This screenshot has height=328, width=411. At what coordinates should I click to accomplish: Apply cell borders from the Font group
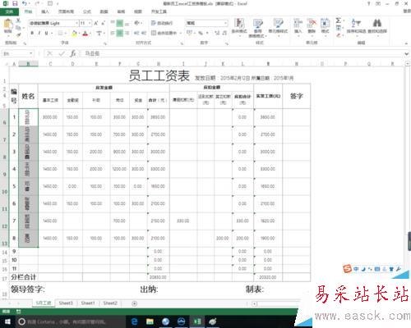pyautogui.click(x=60, y=33)
